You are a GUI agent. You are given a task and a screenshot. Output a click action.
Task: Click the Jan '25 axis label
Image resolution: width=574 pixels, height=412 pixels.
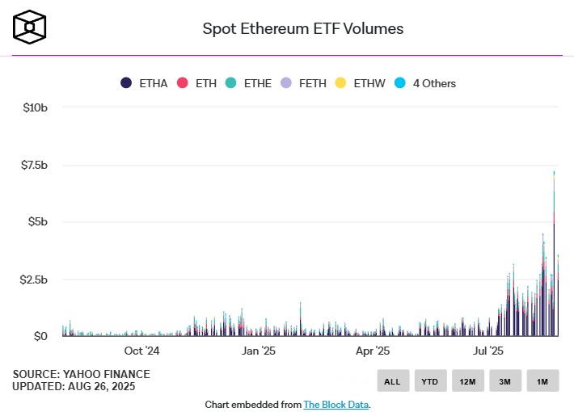(259, 351)
